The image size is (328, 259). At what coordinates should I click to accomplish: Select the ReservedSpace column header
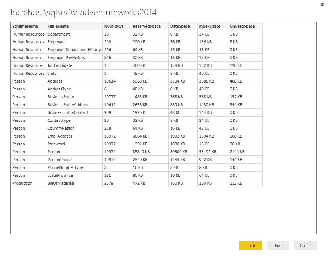(150, 26)
